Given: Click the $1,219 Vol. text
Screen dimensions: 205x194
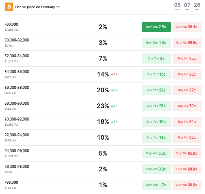Looking at the screenshot, I should (x=12, y=62).
